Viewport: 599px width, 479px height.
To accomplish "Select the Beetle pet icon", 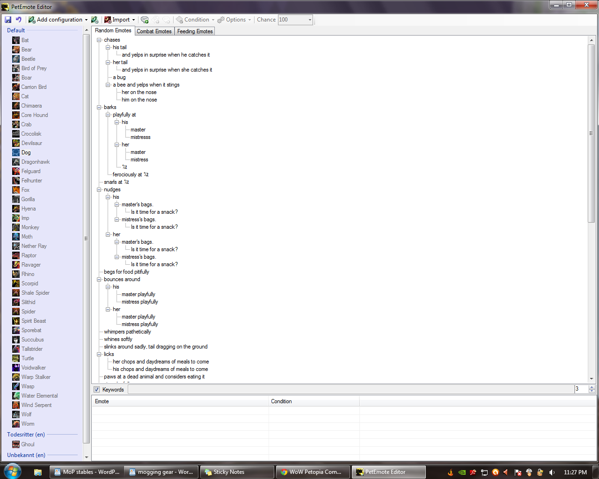I will click(16, 59).
